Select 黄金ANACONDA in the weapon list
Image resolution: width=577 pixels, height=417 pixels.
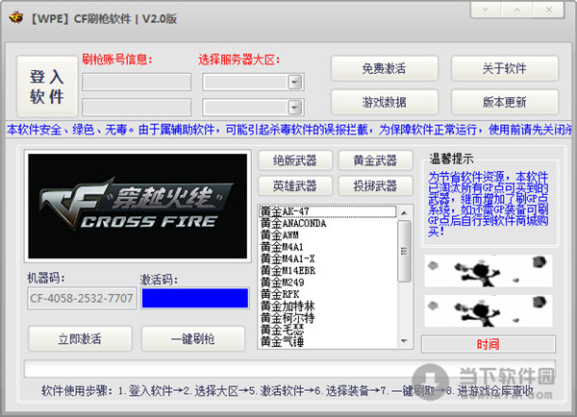point(328,224)
